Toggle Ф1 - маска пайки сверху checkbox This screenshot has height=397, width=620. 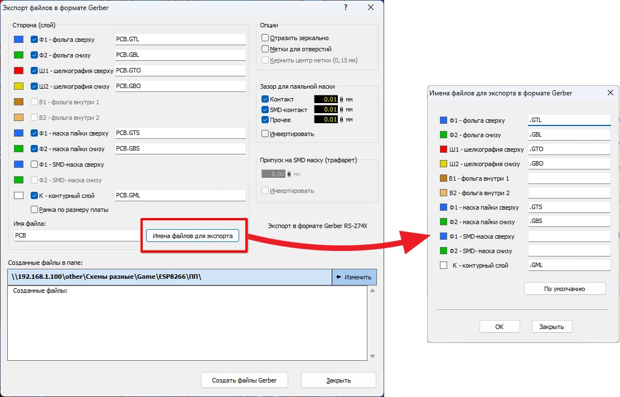coord(35,133)
